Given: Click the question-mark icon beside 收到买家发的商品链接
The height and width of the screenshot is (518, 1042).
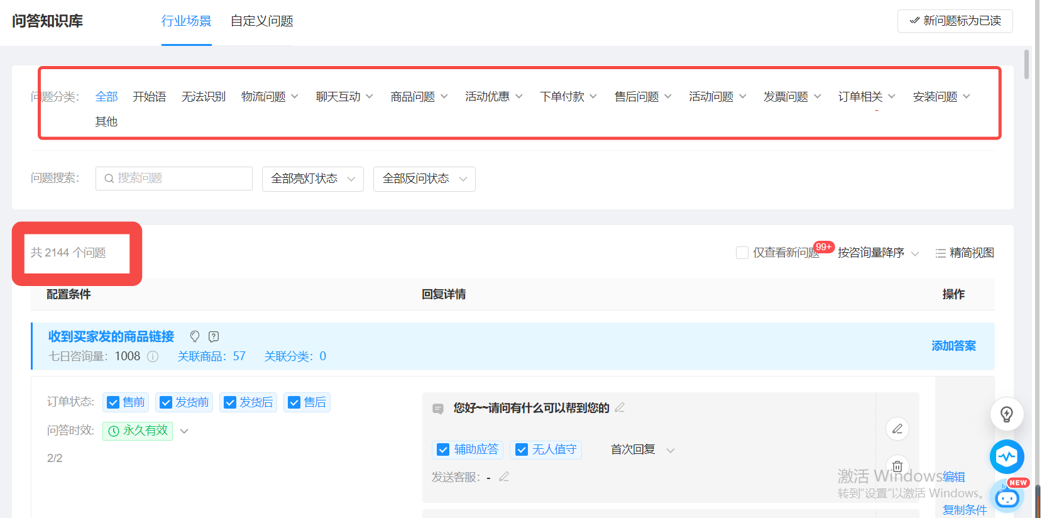Looking at the screenshot, I should (x=214, y=336).
